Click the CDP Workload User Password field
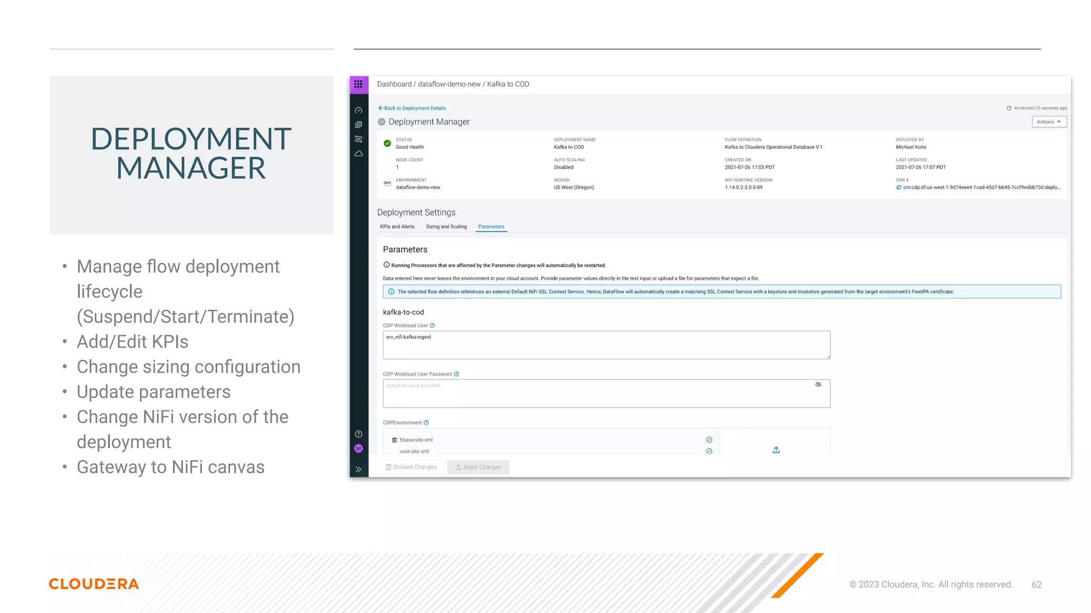Image resolution: width=1091 pixels, height=613 pixels. pos(606,394)
